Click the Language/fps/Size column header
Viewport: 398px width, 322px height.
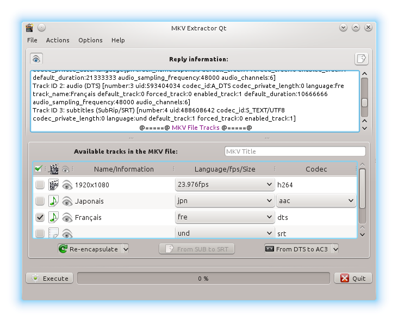tap(225, 169)
